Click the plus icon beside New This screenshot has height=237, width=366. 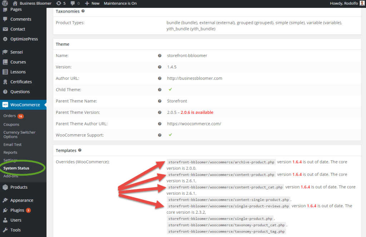pyautogui.click(x=87, y=3)
